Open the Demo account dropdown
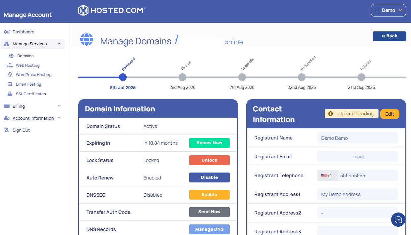 click(388, 10)
